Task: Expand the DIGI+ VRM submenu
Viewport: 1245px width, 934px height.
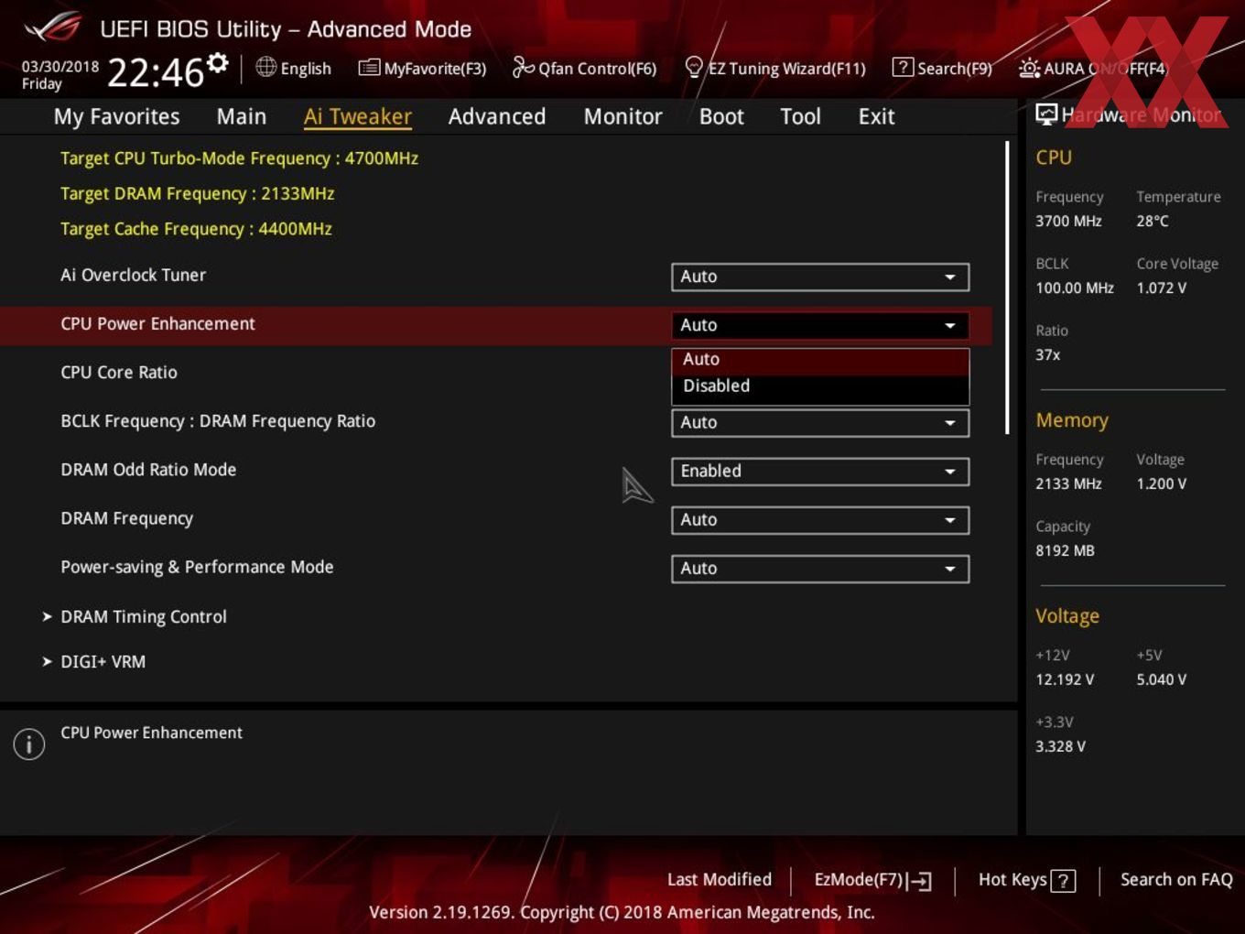Action: [93, 661]
